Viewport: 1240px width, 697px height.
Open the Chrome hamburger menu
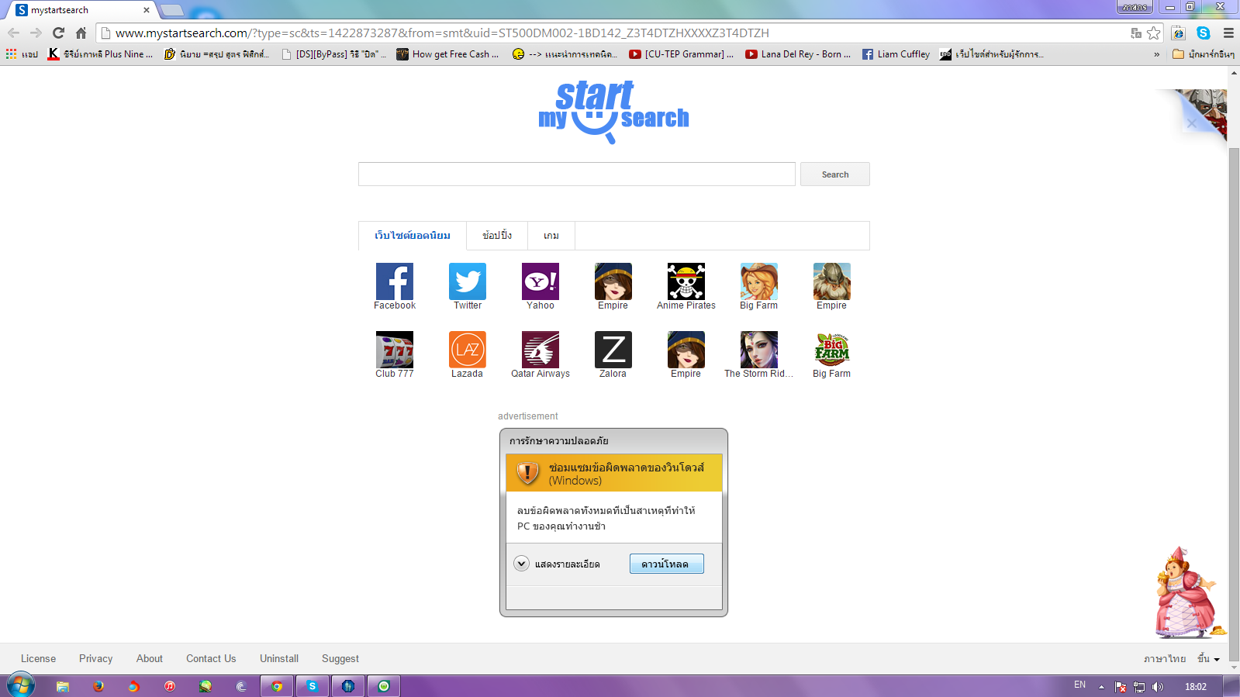1228,33
